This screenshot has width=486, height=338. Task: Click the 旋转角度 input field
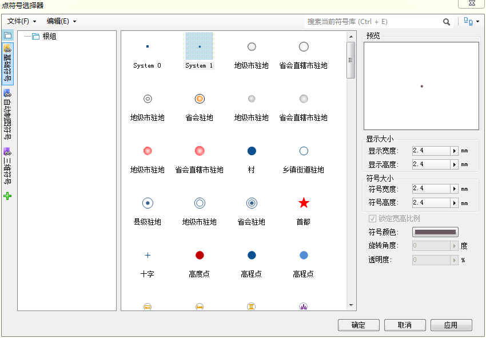pos(431,246)
